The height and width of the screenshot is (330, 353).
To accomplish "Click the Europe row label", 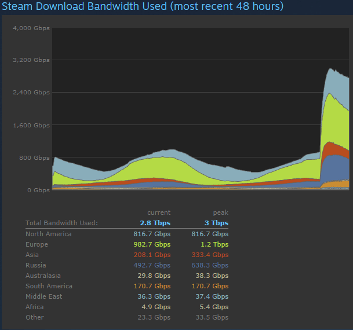I will tap(37, 244).
